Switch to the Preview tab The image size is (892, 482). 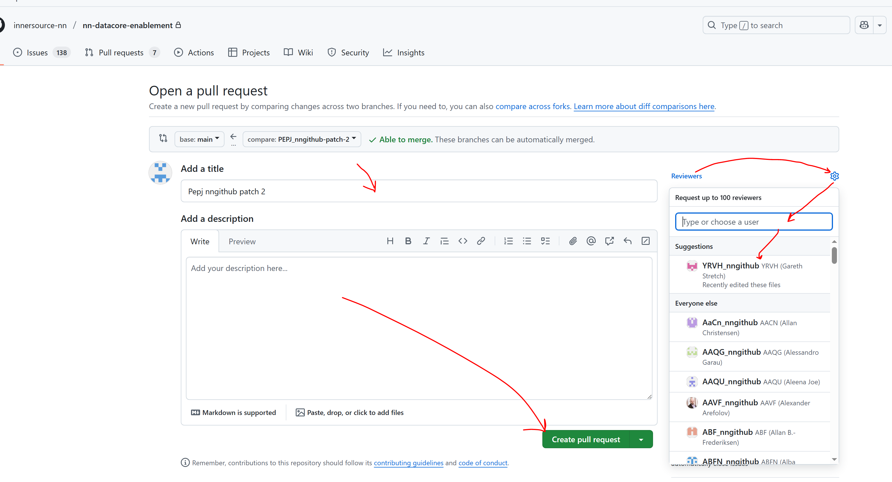[x=242, y=241]
